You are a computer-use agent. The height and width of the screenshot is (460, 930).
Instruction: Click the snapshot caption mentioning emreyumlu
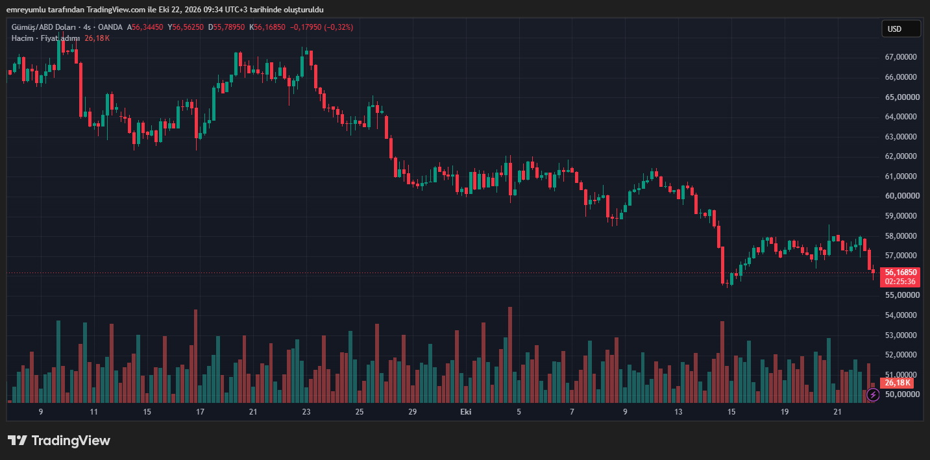point(165,10)
